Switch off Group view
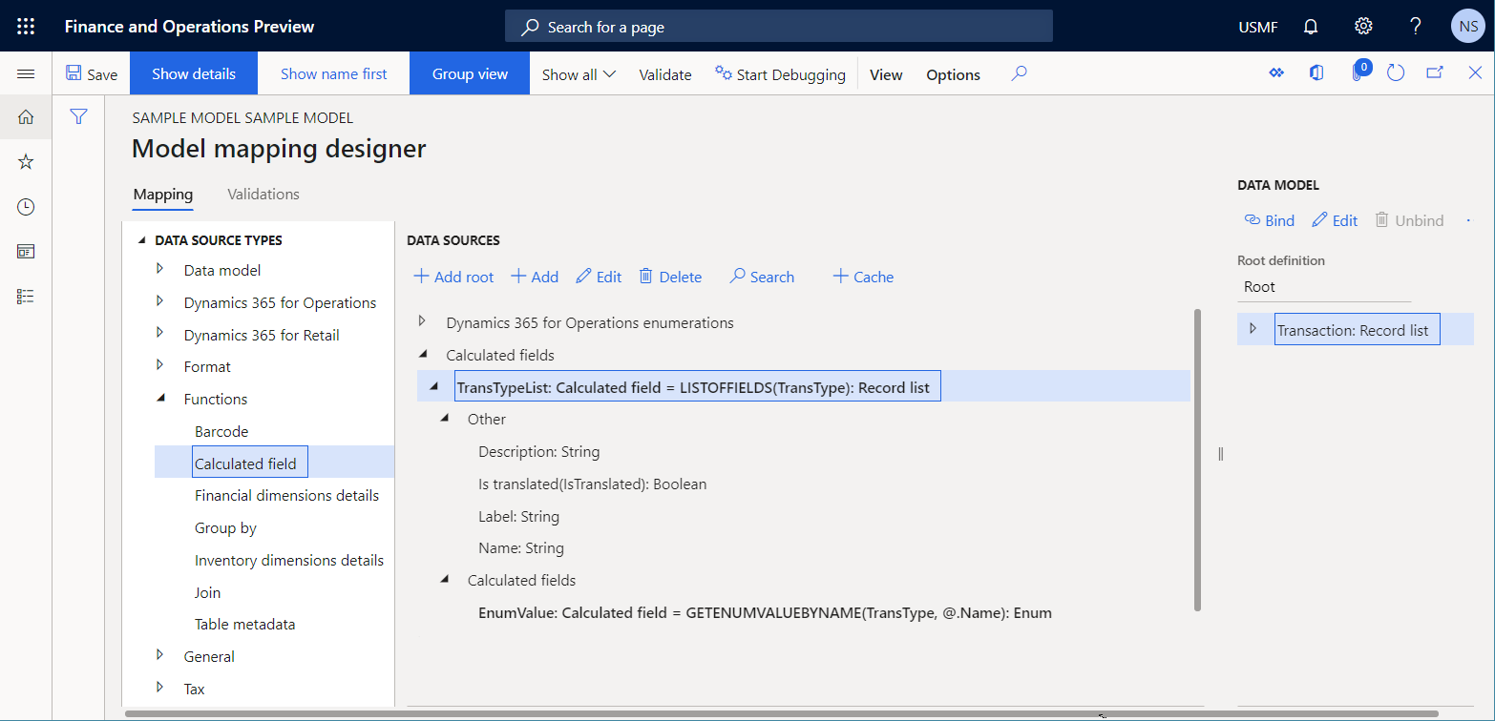Image resolution: width=1495 pixels, height=721 pixels. click(x=469, y=72)
